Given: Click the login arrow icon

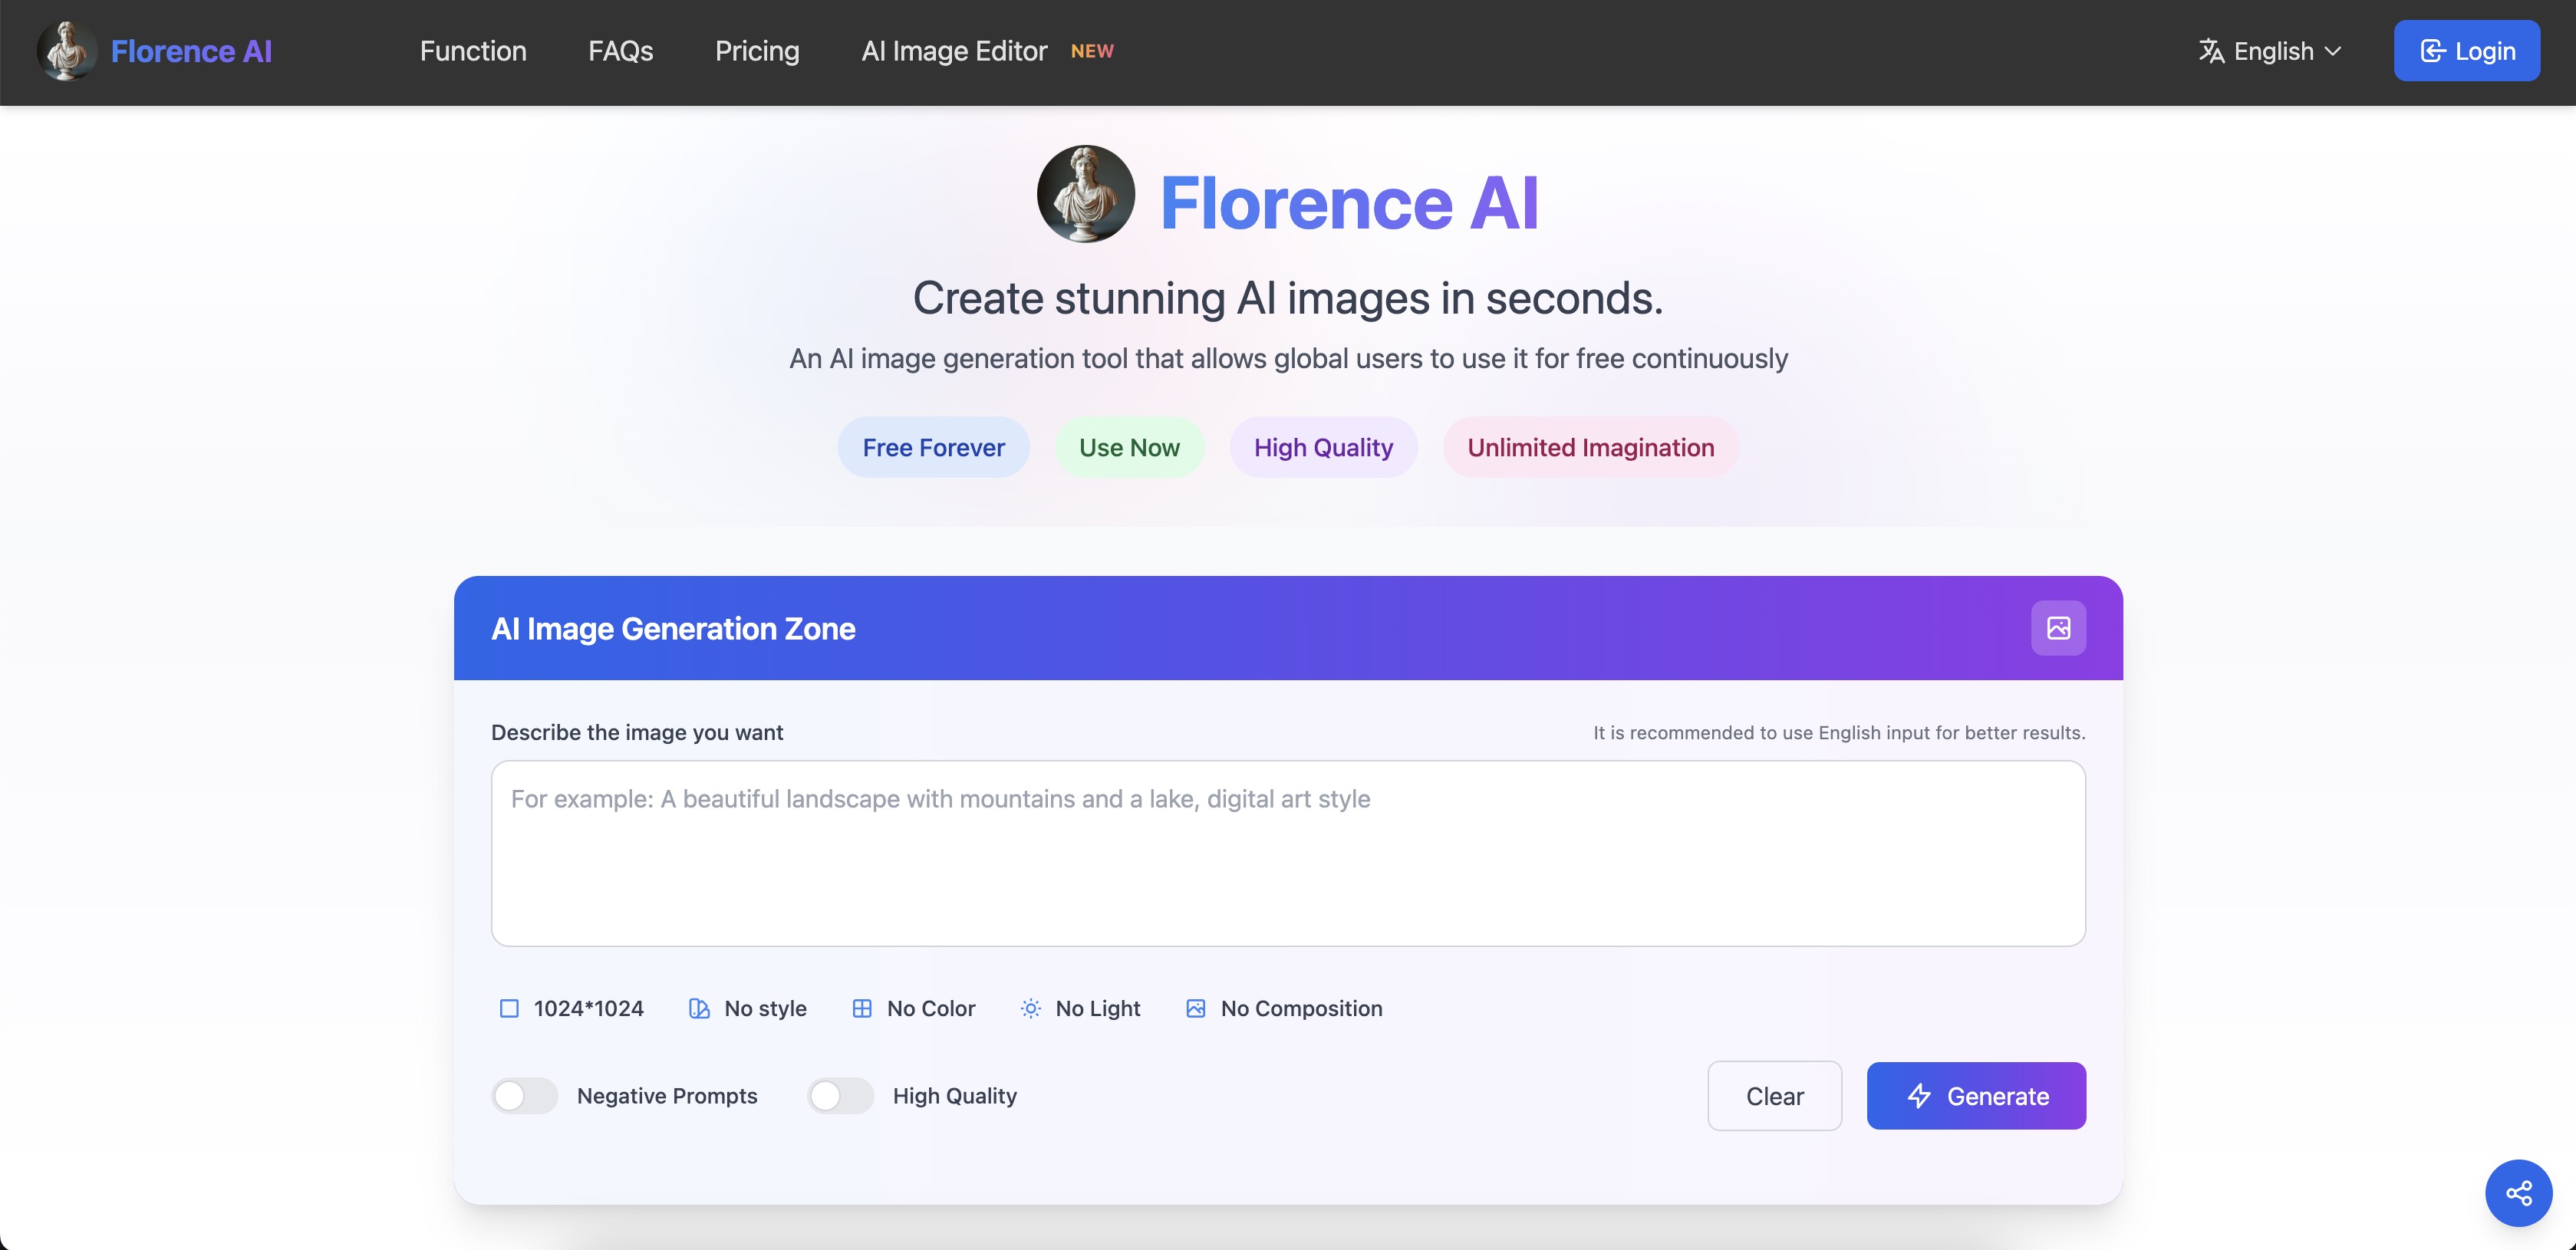Looking at the screenshot, I should click(x=2433, y=51).
